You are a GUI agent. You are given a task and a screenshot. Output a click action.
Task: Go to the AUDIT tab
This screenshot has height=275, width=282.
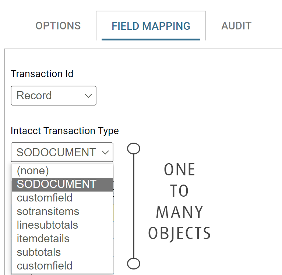[x=236, y=26]
